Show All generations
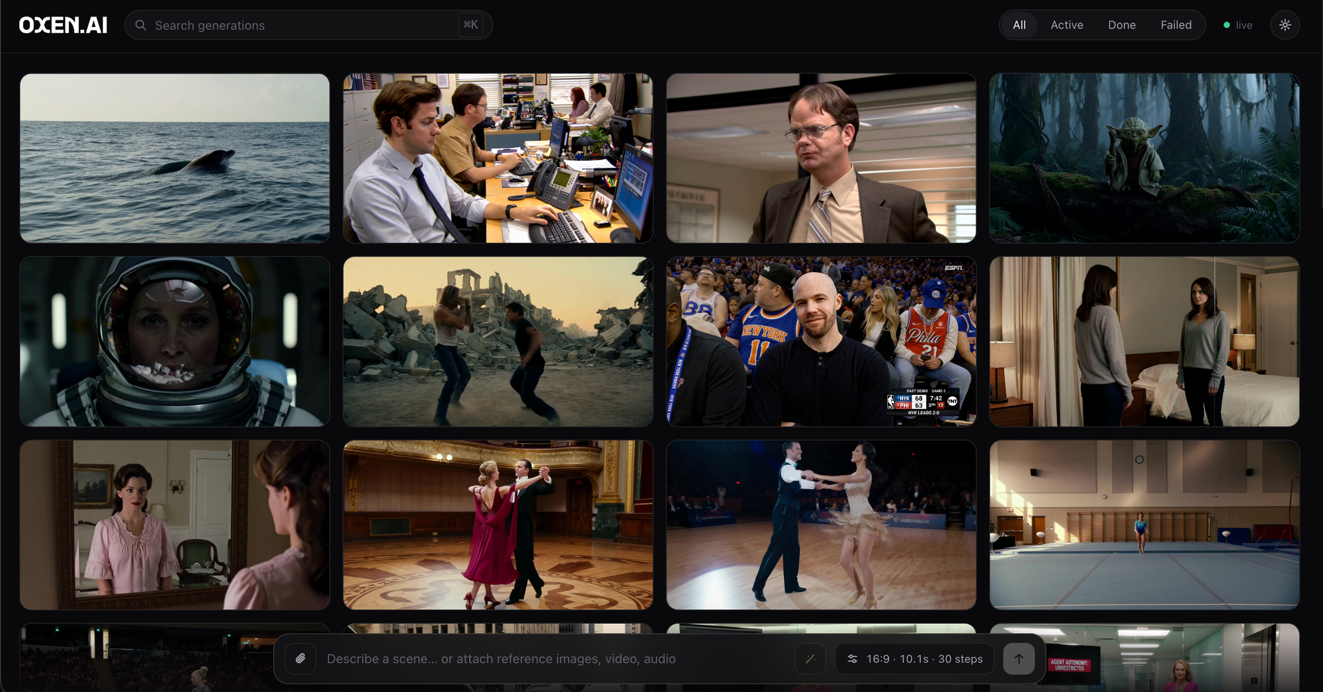 pos(1019,25)
